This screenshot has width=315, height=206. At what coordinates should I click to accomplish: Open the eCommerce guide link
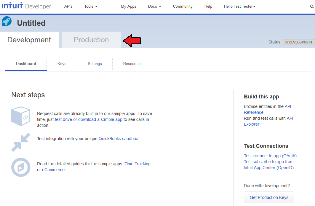click(53, 170)
